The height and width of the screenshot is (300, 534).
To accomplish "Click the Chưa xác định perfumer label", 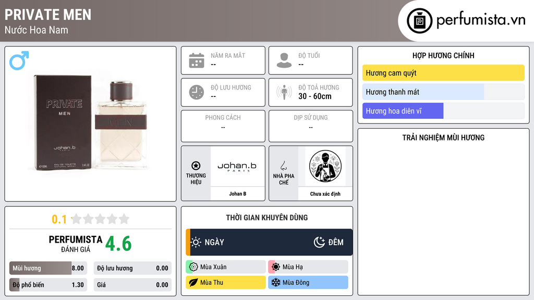I will point(325,194).
